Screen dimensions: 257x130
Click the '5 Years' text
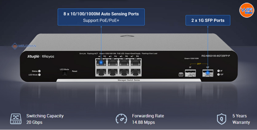[239, 116]
